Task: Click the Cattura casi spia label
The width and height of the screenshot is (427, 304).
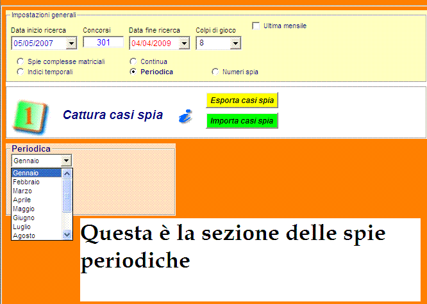Action: (x=113, y=115)
